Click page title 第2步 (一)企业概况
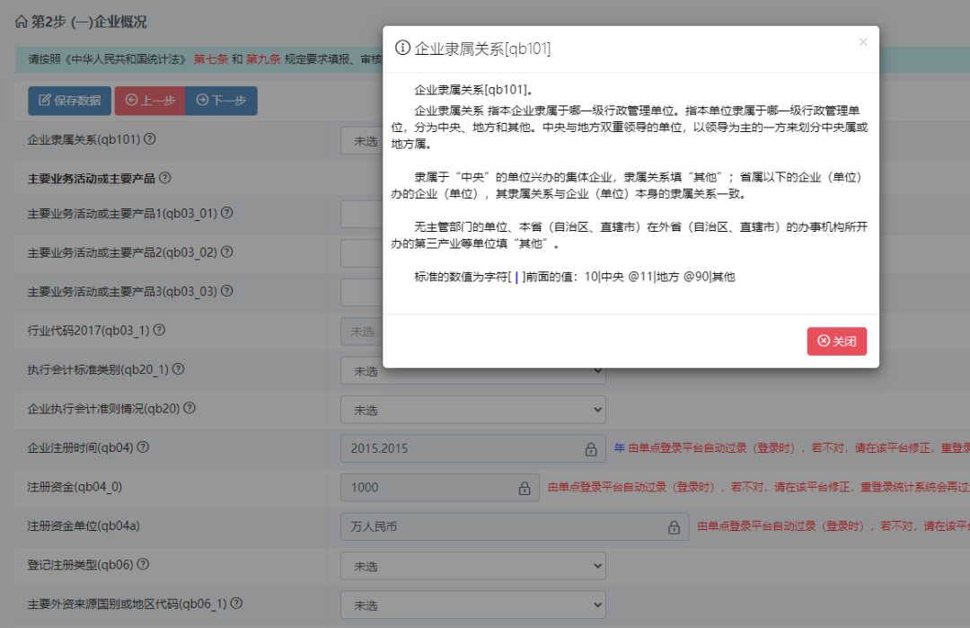Screen dimensions: 970x628 click(89, 22)
